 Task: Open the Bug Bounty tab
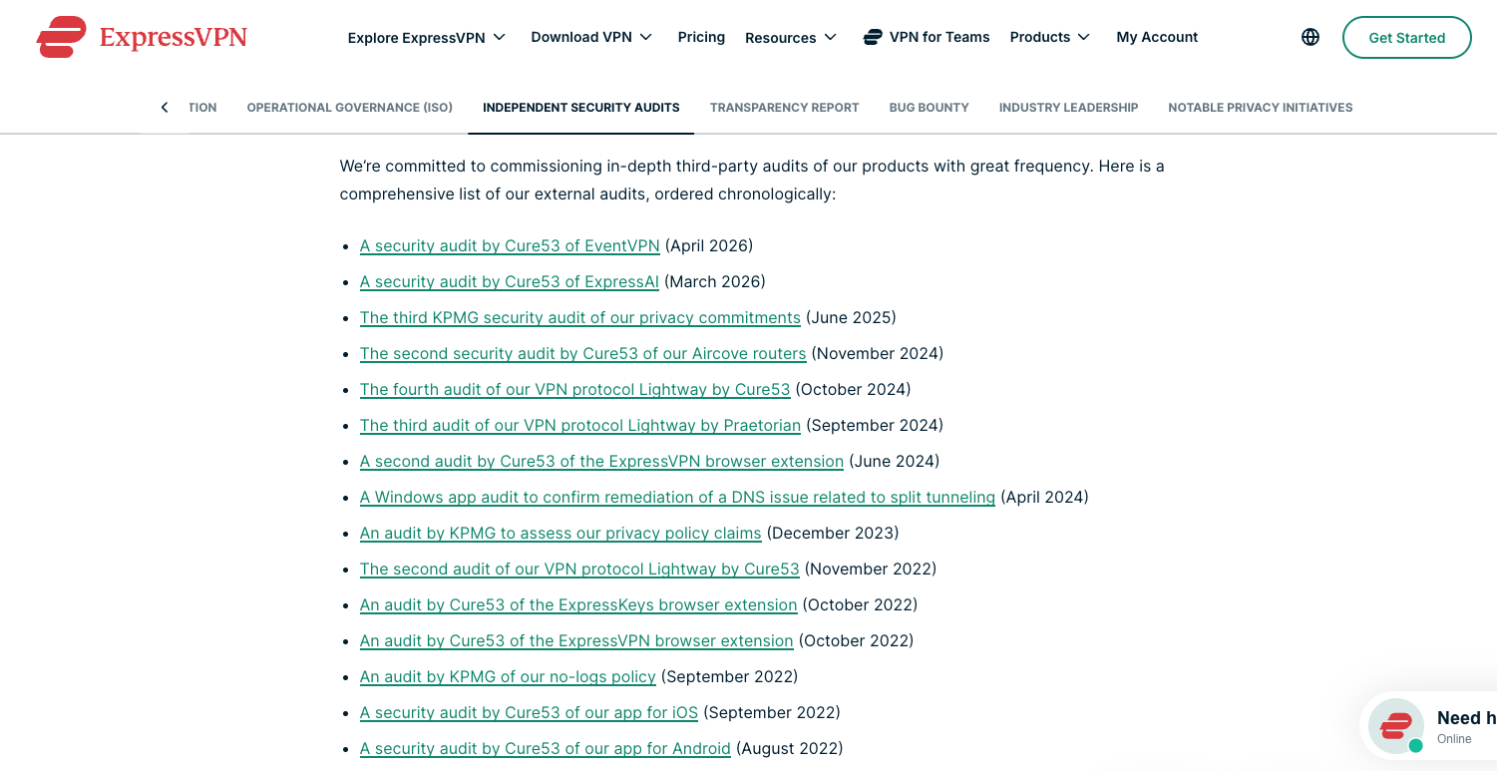[x=929, y=108]
